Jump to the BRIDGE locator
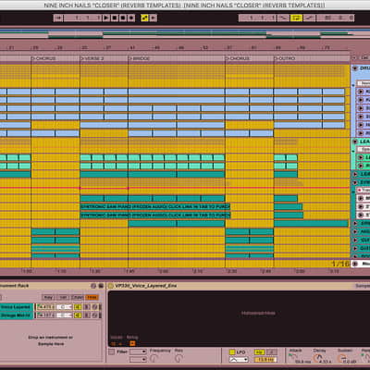The height and width of the screenshot is (370, 370). pos(139,58)
